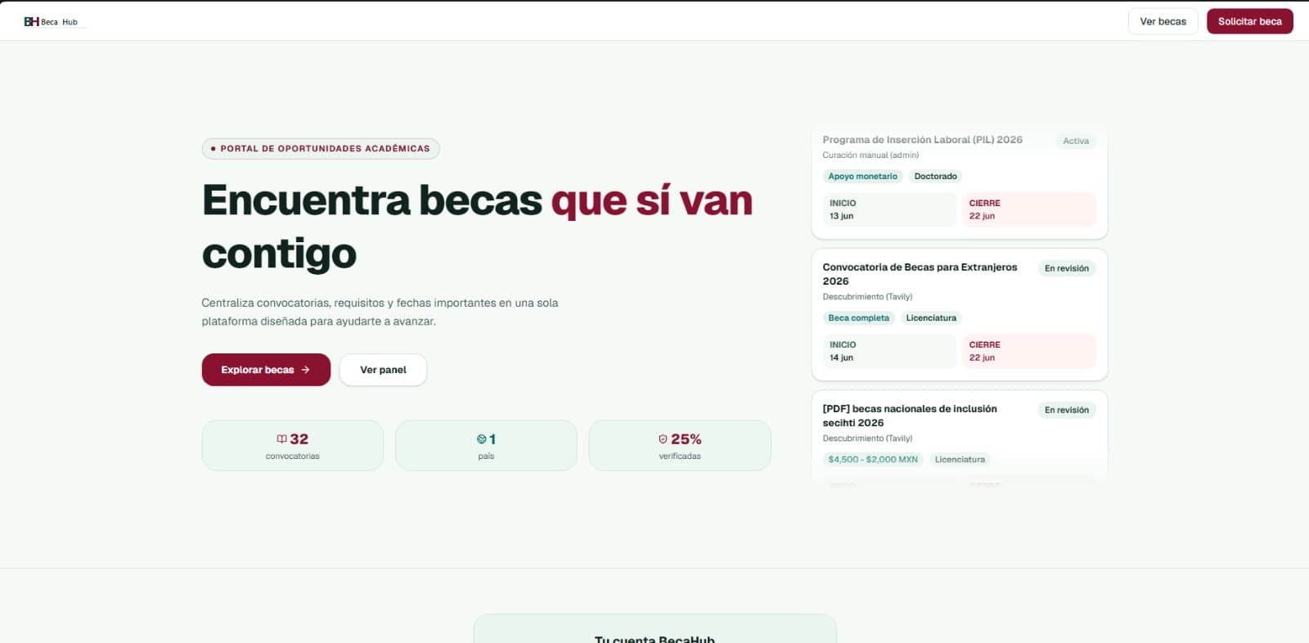Click the Explorar becas button label
This screenshot has width=1309, height=643.
[257, 370]
